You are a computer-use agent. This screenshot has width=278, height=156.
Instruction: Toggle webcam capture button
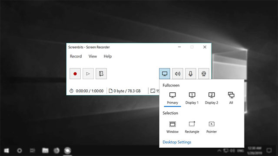(x=204, y=74)
